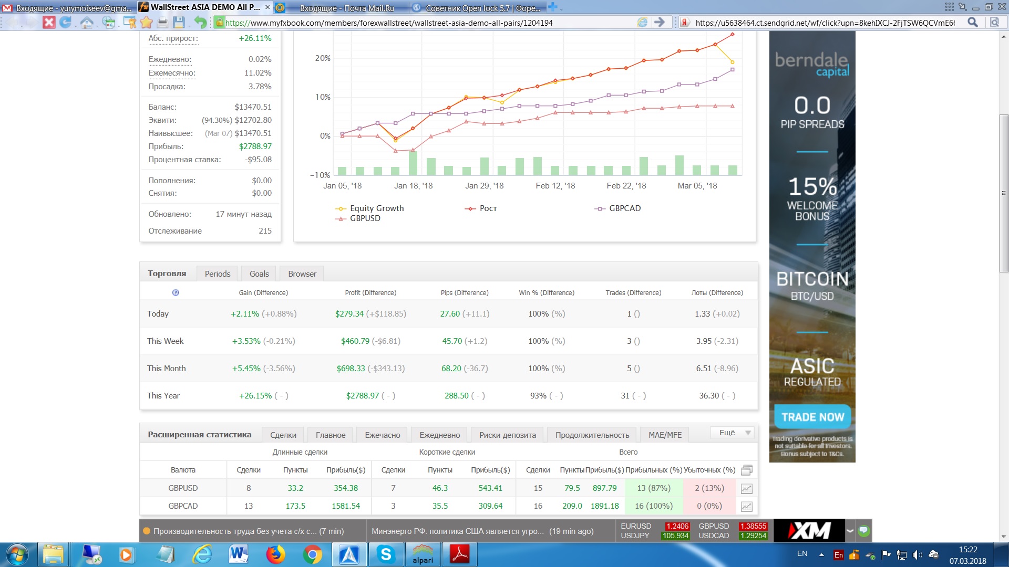
Task: Open the Продолжительность tab
Action: point(592,435)
